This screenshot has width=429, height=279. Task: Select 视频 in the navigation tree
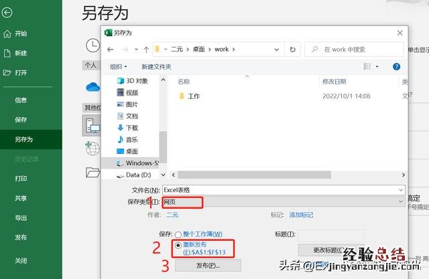(x=127, y=93)
